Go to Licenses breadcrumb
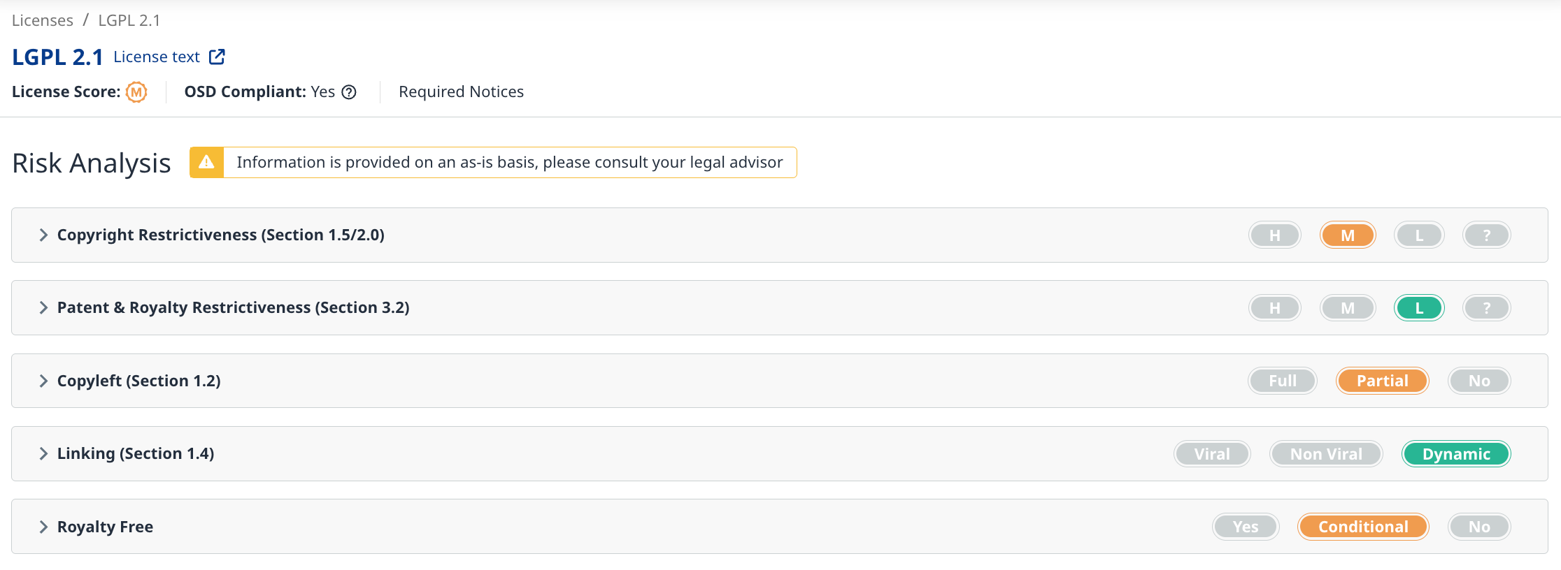1561x570 pixels. pyautogui.click(x=43, y=20)
